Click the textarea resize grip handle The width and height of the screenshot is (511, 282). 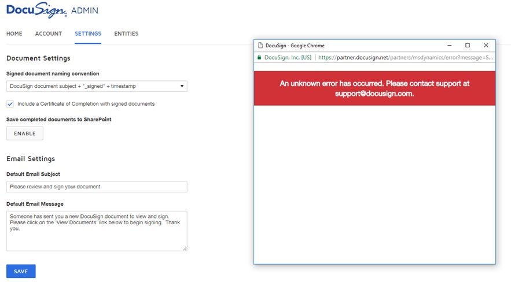click(185, 248)
